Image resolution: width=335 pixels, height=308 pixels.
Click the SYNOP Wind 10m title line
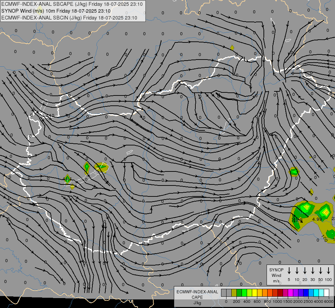[56, 11]
